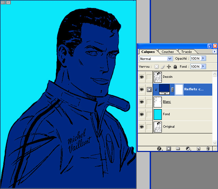Create a new layer group folder
218x189 pixels.
click(178, 149)
